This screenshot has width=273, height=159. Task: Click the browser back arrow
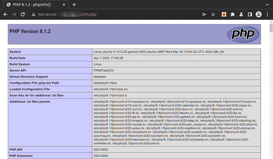click(5, 14)
